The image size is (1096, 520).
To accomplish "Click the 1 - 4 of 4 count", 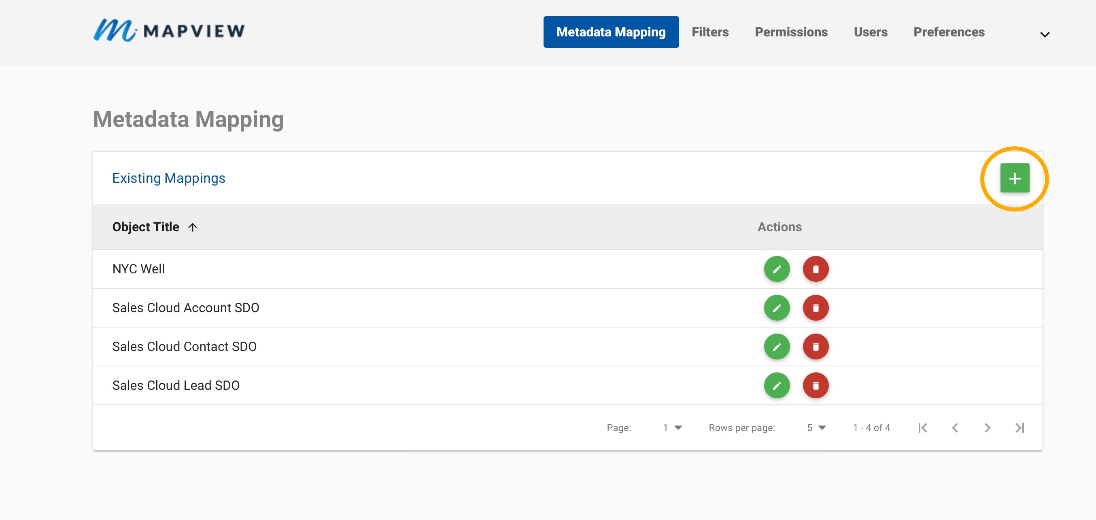I will pyautogui.click(x=871, y=428).
